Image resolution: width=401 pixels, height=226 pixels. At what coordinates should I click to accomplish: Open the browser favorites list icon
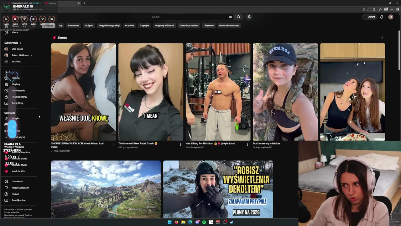coord(380,9)
